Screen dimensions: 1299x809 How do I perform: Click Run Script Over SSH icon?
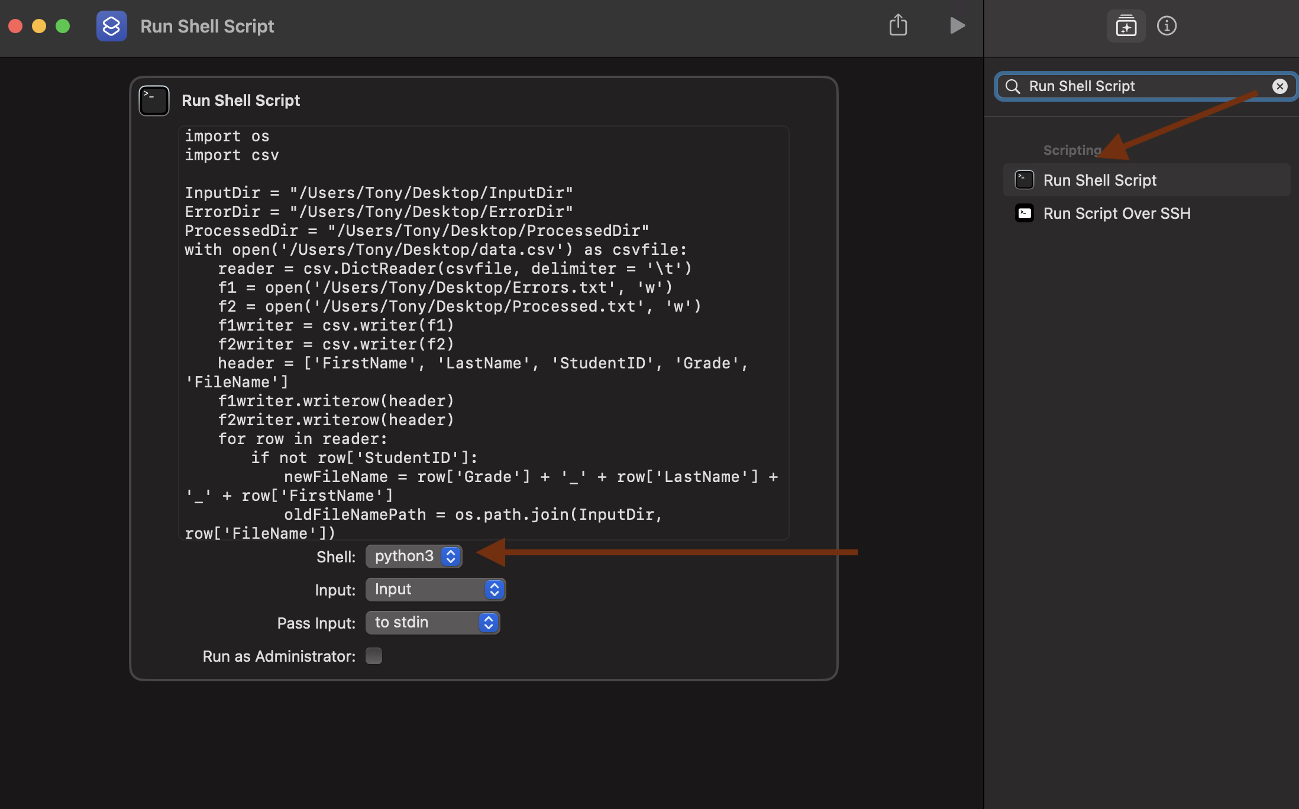pyautogui.click(x=1025, y=213)
